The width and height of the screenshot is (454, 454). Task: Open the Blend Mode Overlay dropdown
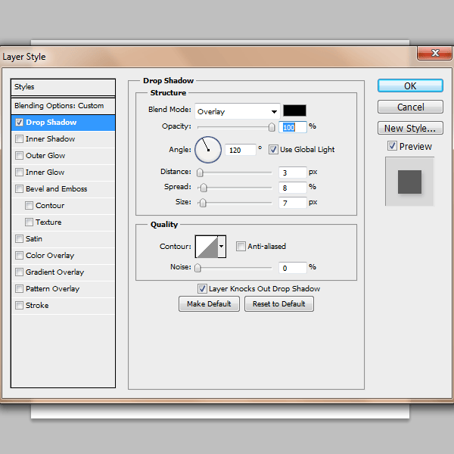coord(238,111)
